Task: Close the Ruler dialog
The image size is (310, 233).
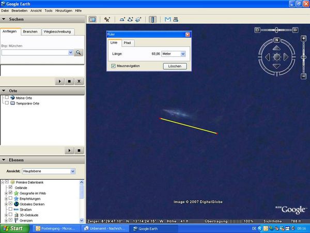Action: coord(188,35)
